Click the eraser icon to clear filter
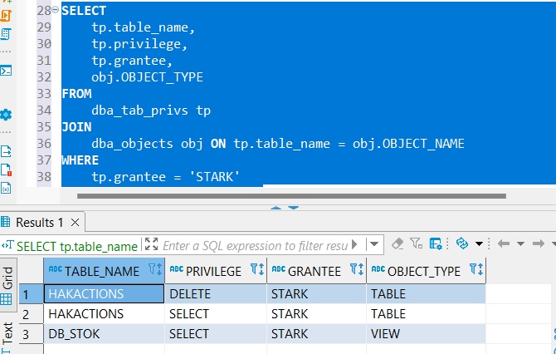The height and width of the screenshot is (354, 556). tap(397, 244)
